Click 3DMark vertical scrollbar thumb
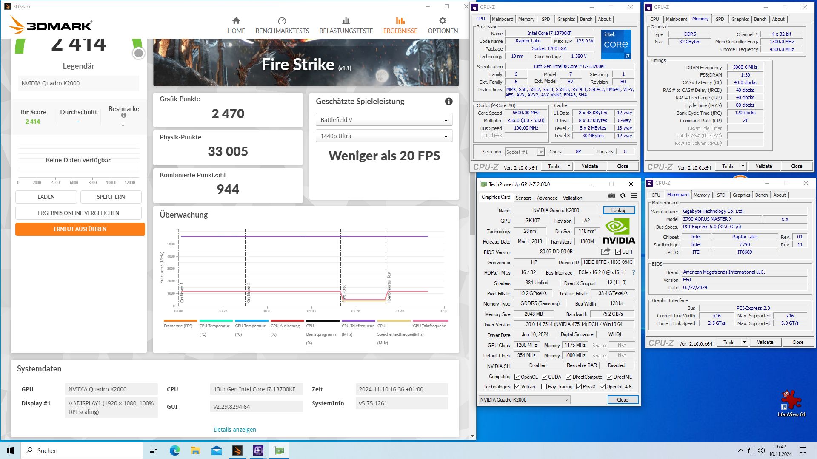Screen dimensions: 817x459 click(472, 136)
